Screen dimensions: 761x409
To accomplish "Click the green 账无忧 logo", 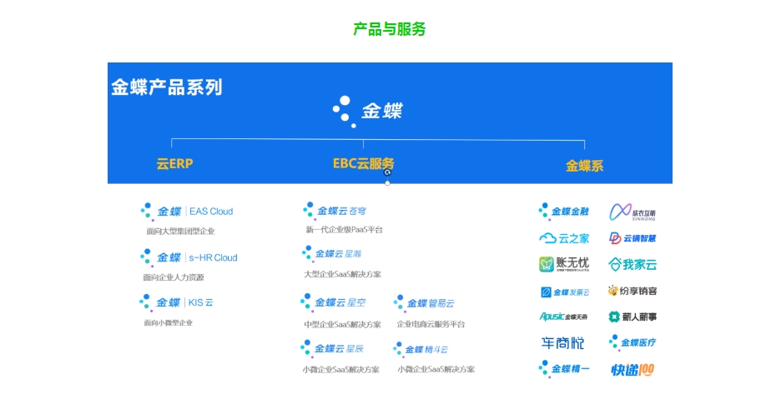I will point(564,265).
